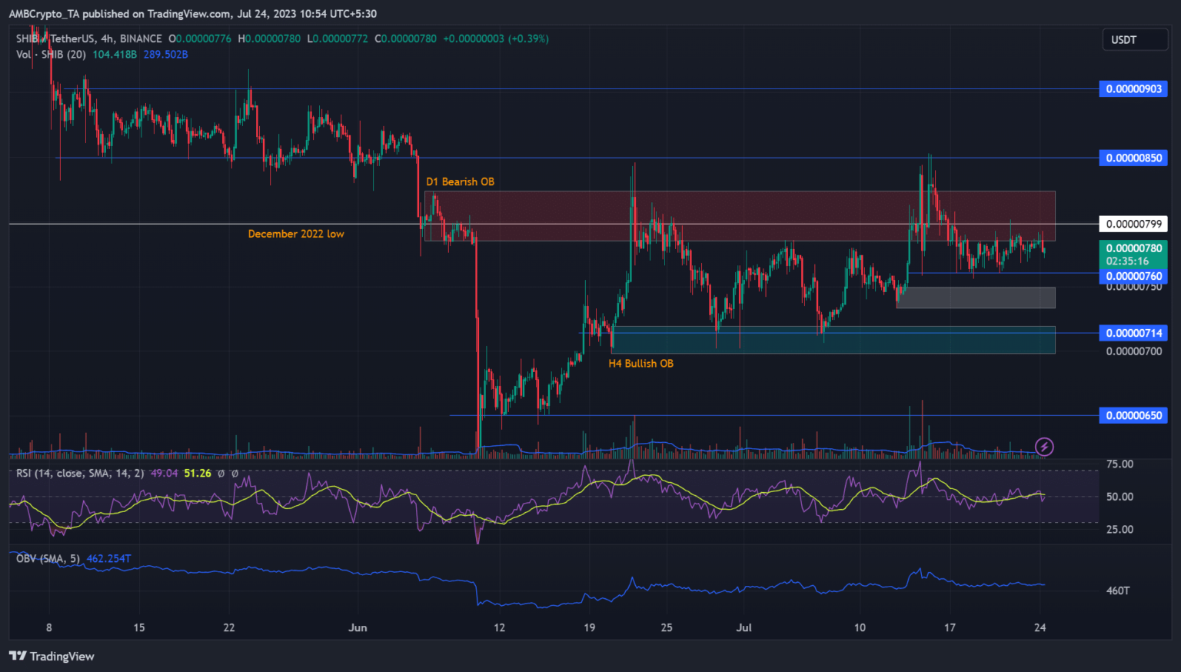The image size is (1181, 672).
Task: Select the 0.00000714 price level label
Action: [1133, 333]
